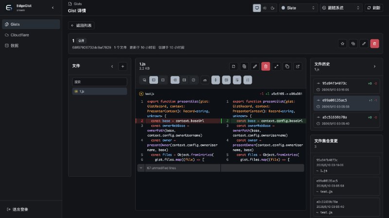Switch theme to system mode monitor icon
This screenshot has height=218, width=389.
click(257, 8)
